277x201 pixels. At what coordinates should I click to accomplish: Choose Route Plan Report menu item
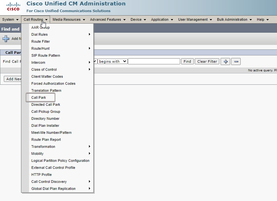click(46, 140)
